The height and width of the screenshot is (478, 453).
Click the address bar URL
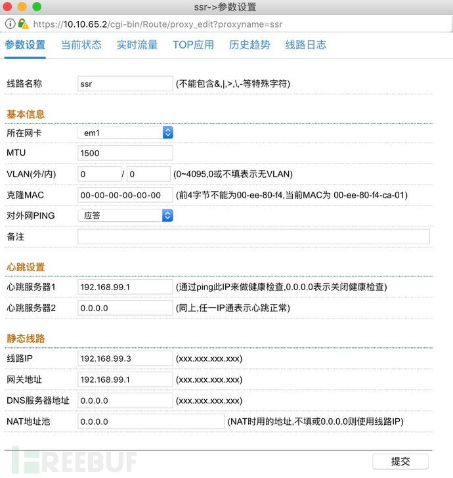coord(158,24)
